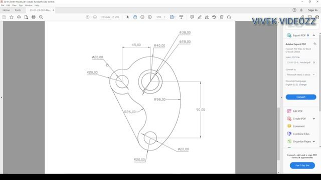Click the Delete trash icon
Viewport: 321px width, 180px height.
click(x=222, y=17)
